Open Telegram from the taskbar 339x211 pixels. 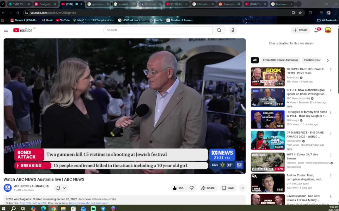pos(103,208)
